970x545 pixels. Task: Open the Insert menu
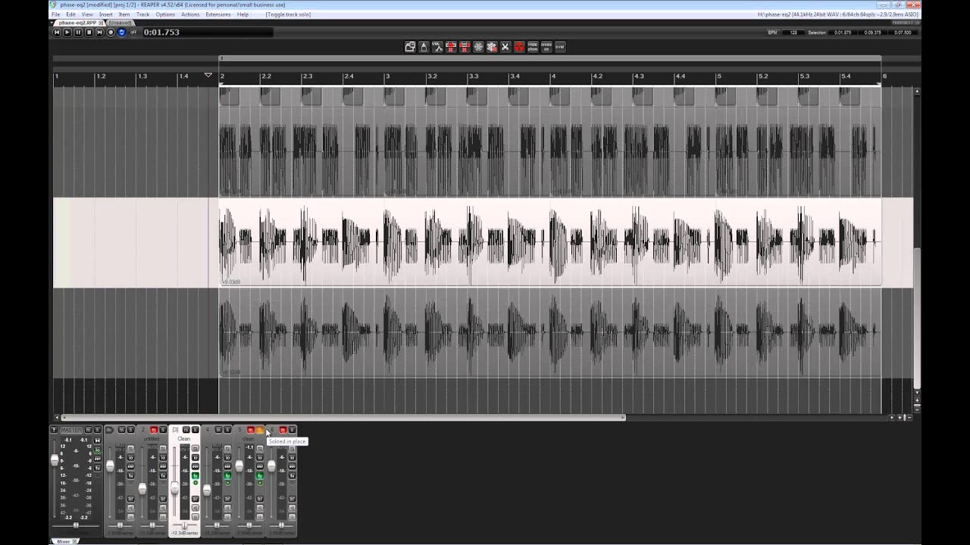point(106,14)
